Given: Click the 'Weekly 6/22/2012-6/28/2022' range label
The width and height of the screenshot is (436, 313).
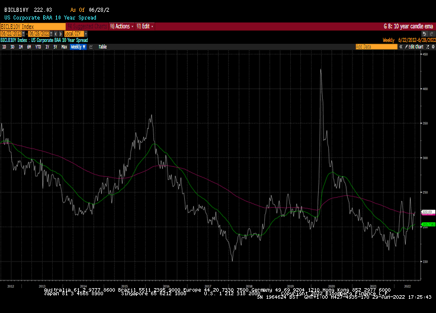Looking at the screenshot, I should click(409, 40).
